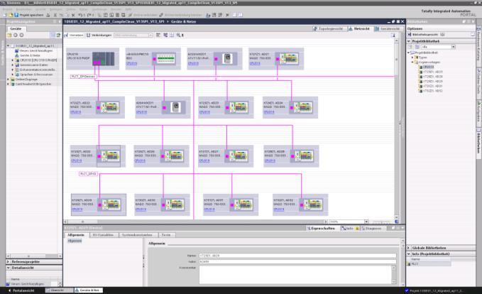This screenshot has width=482, height=294.
Task: Click the print icon in main toolbar
Action: tap(48, 15)
